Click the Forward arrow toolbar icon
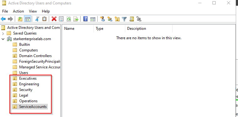This screenshot has height=117, width=238. (x=10, y=19)
